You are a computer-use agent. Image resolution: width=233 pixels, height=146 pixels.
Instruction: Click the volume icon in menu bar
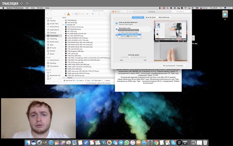pyautogui.click(x=193, y=8)
